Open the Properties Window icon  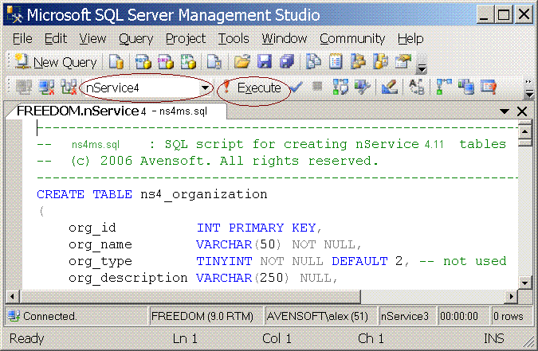click(x=403, y=62)
